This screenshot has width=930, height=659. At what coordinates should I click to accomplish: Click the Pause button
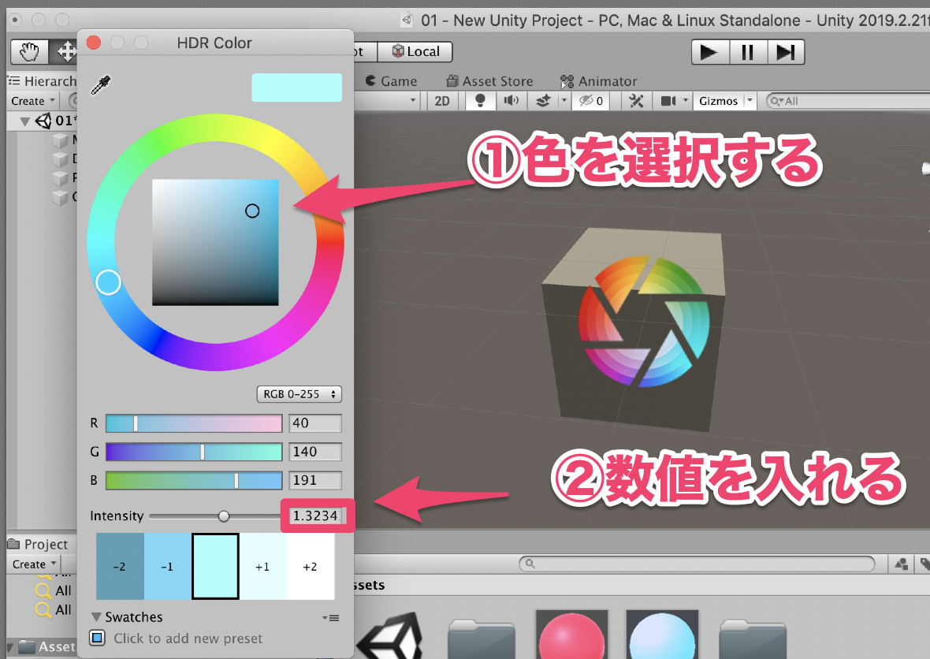click(x=747, y=52)
